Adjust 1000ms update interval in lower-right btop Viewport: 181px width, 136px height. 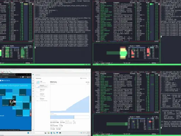pyautogui.click(x=154, y=134)
